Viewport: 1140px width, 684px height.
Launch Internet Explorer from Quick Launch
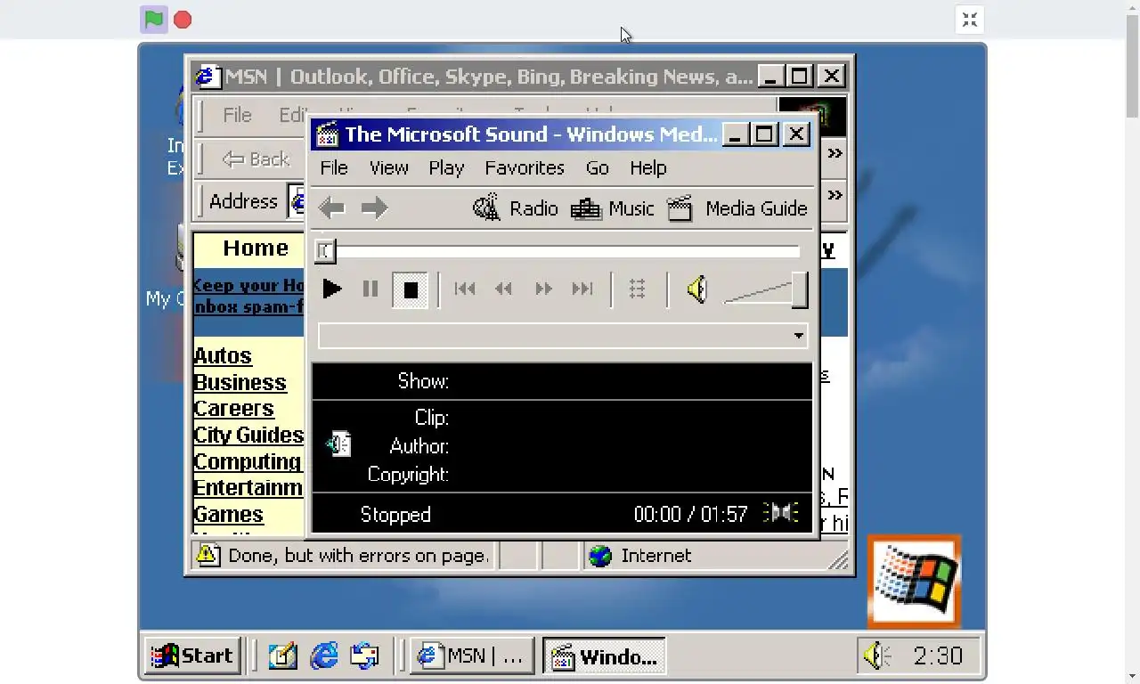pos(324,656)
